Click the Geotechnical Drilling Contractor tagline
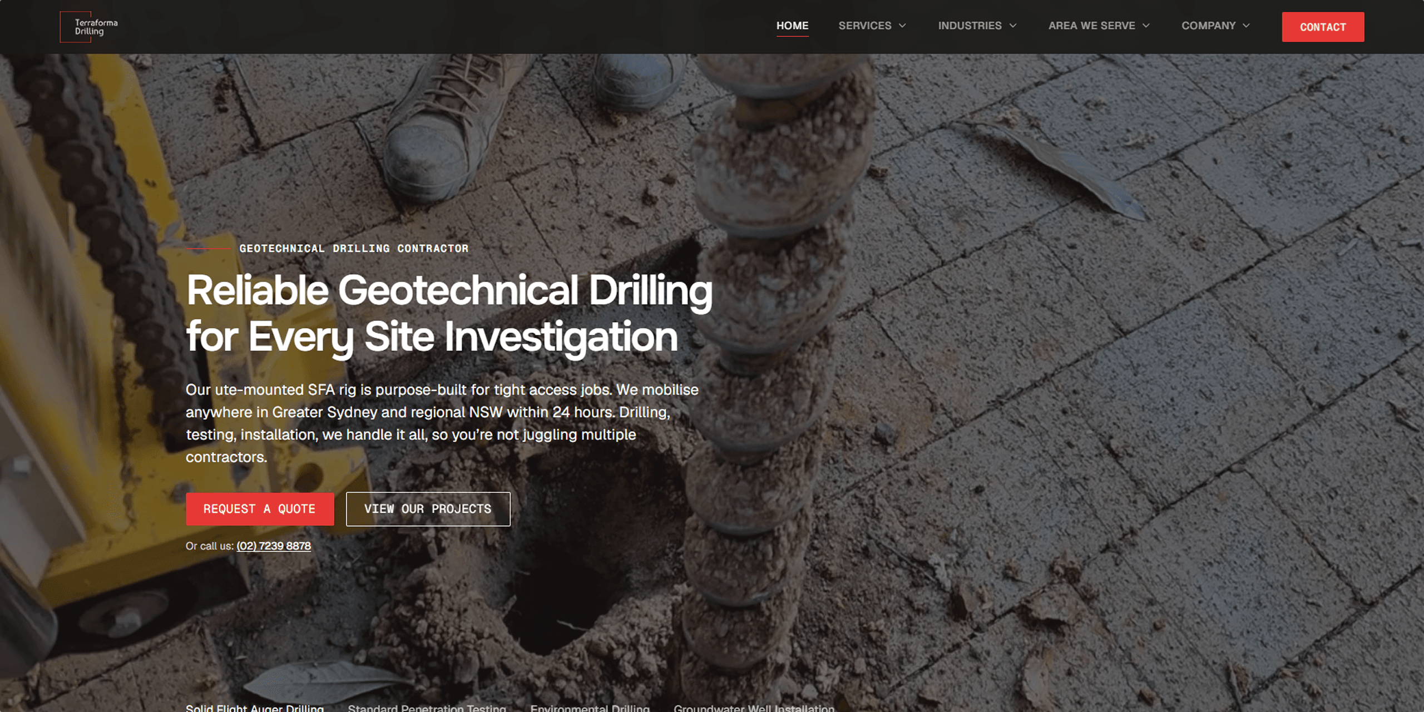This screenshot has width=1424, height=712. click(354, 249)
